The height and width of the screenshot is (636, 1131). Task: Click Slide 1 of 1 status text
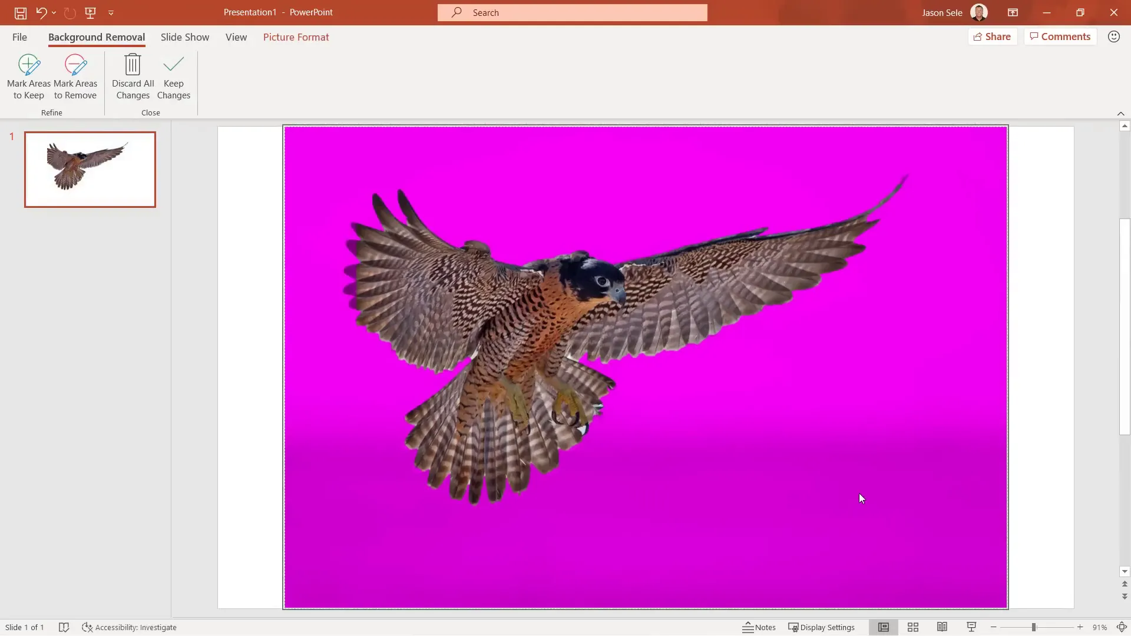tap(25, 627)
